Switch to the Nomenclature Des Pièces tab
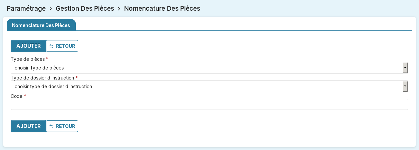 [41, 25]
